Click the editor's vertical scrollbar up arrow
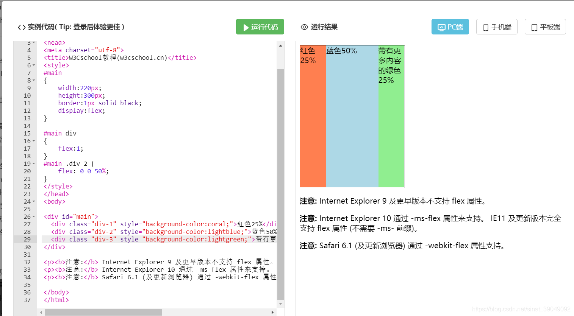Screen dimensions: 574x316 pos(280,45)
